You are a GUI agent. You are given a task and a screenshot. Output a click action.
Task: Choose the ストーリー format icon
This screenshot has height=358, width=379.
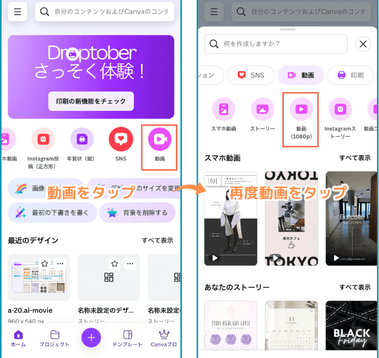click(263, 109)
